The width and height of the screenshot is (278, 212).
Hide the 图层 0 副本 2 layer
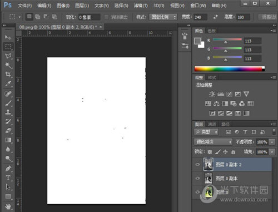coord(197,164)
